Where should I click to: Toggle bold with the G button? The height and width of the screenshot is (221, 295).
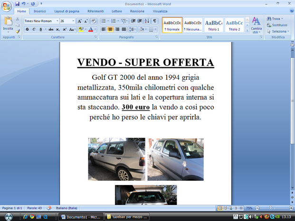coord(27,29)
